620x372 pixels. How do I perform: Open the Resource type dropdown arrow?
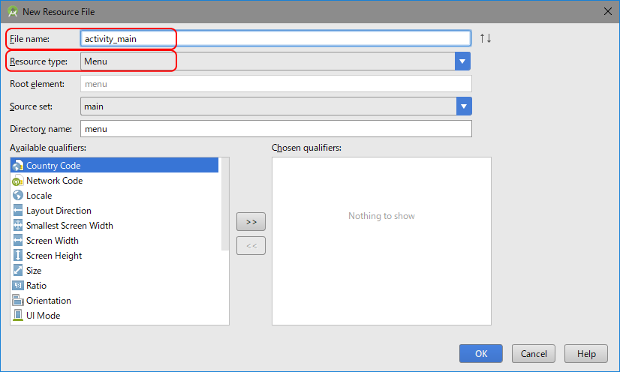click(x=462, y=61)
